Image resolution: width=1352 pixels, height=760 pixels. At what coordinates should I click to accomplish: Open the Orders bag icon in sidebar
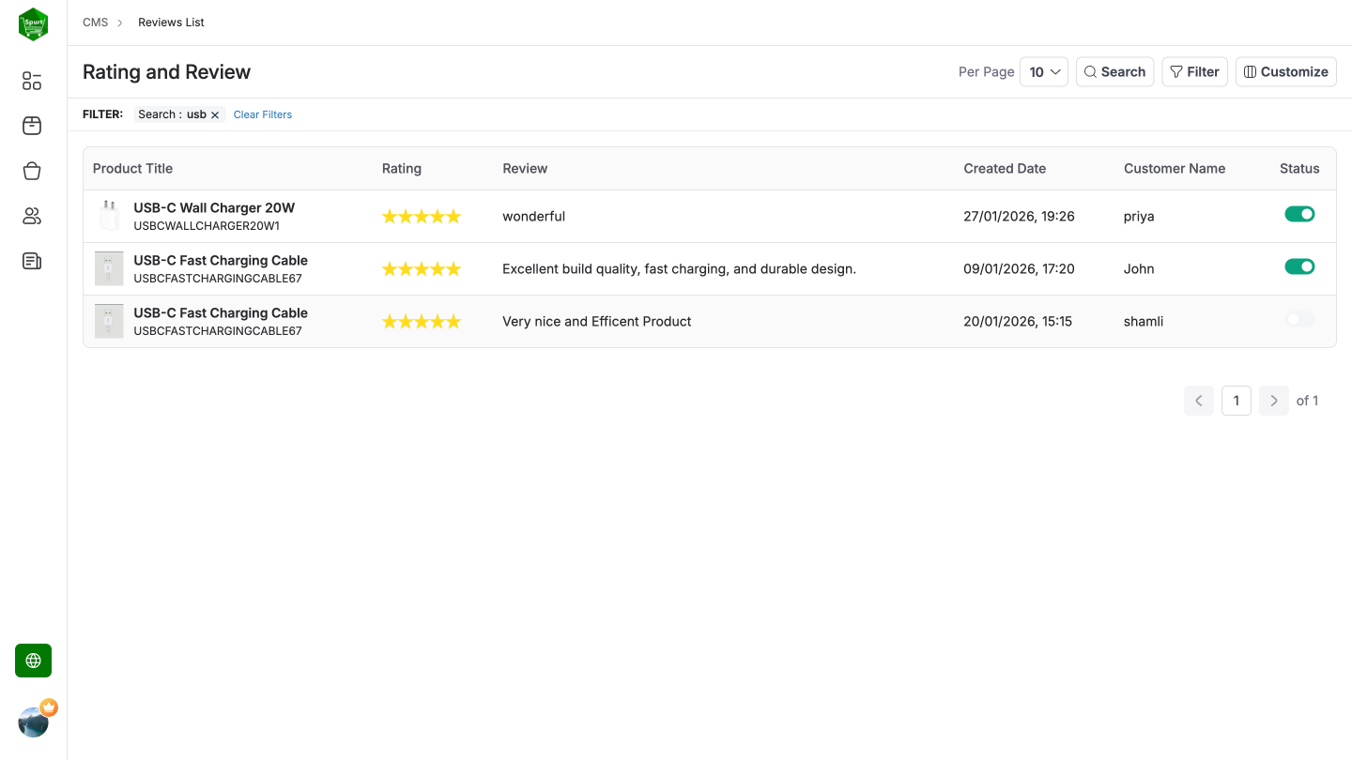click(x=31, y=171)
